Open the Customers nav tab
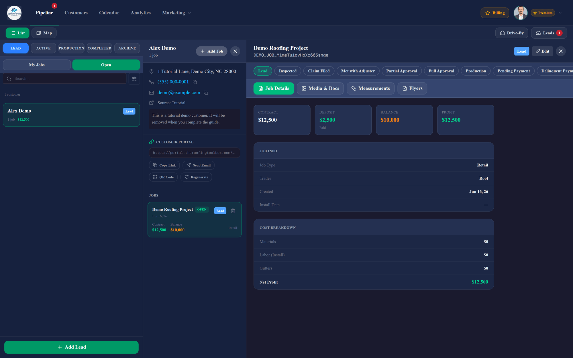Screen dimensions: 573x358 click(76, 13)
